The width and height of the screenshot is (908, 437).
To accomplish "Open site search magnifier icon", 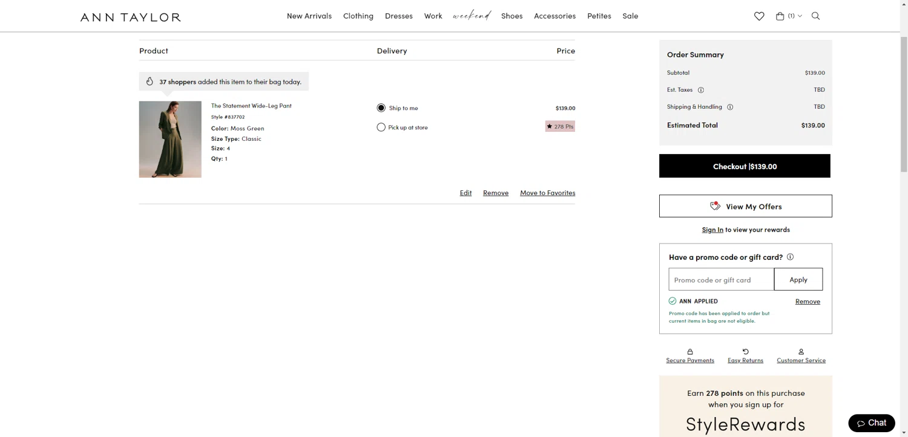I will tap(815, 16).
